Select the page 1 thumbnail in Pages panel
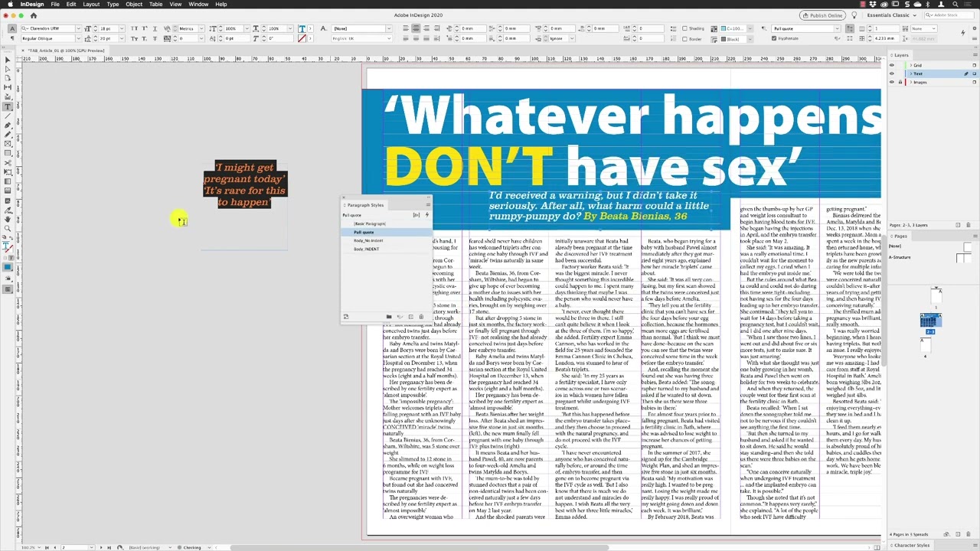The width and height of the screenshot is (980, 551). click(x=936, y=295)
